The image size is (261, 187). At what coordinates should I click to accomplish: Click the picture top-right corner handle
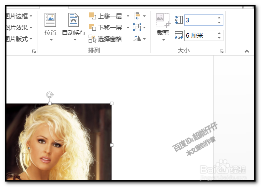[112, 104]
